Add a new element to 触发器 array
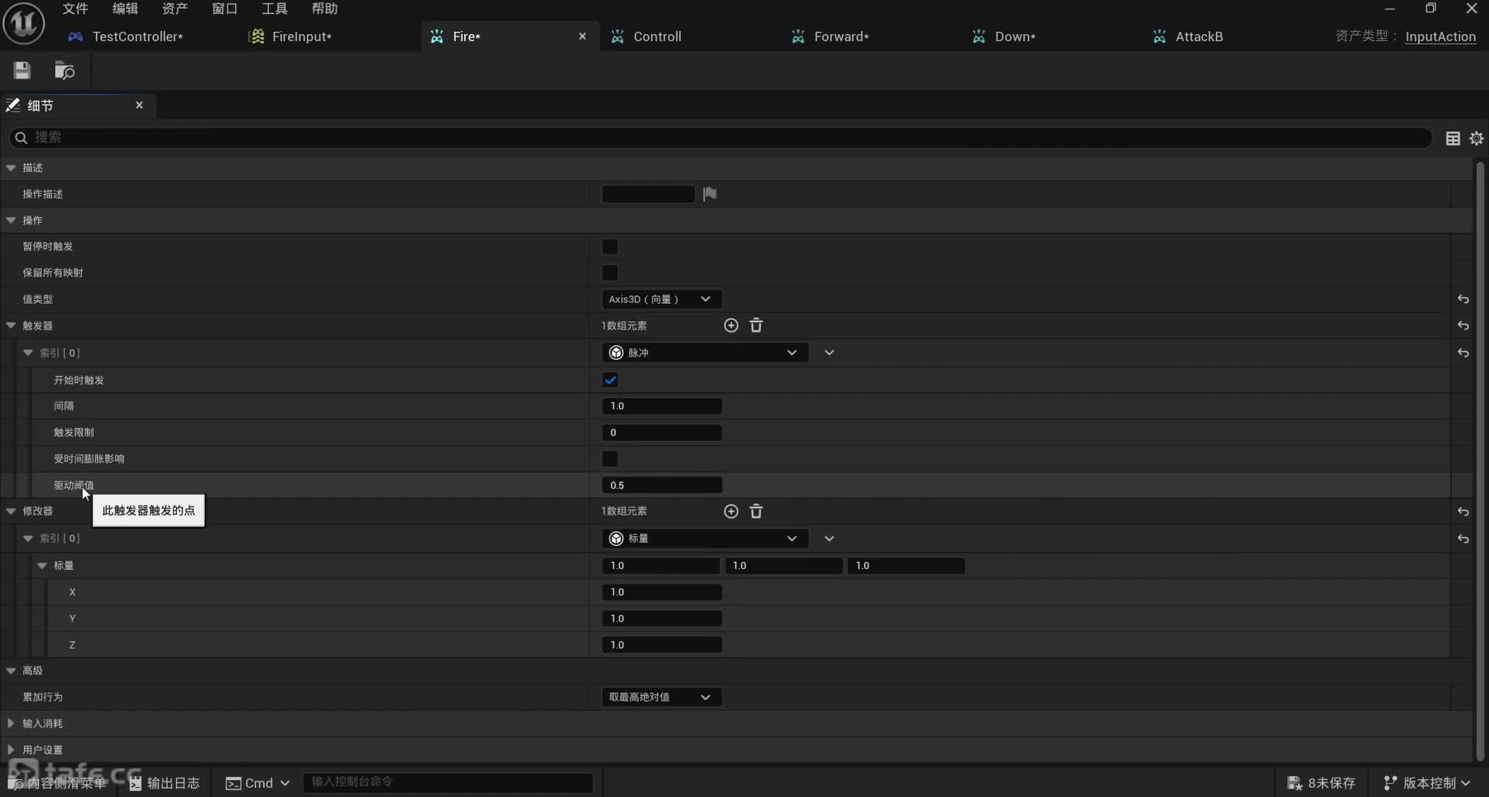Screen dimensions: 1489x797 tap(731, 326)
